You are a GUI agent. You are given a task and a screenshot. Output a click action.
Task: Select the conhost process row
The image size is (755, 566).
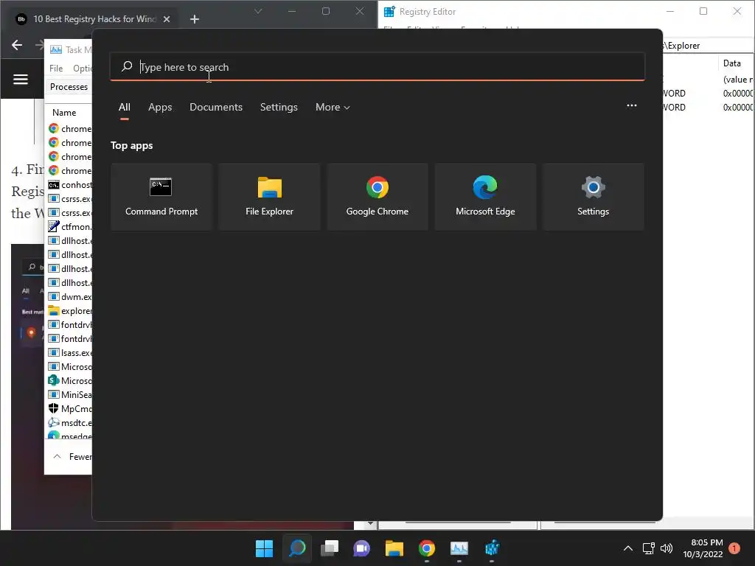70,185
